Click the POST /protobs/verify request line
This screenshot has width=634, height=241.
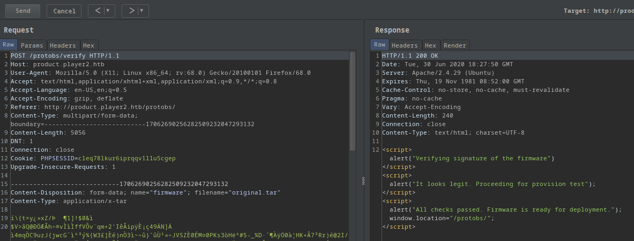coord(65,56)
